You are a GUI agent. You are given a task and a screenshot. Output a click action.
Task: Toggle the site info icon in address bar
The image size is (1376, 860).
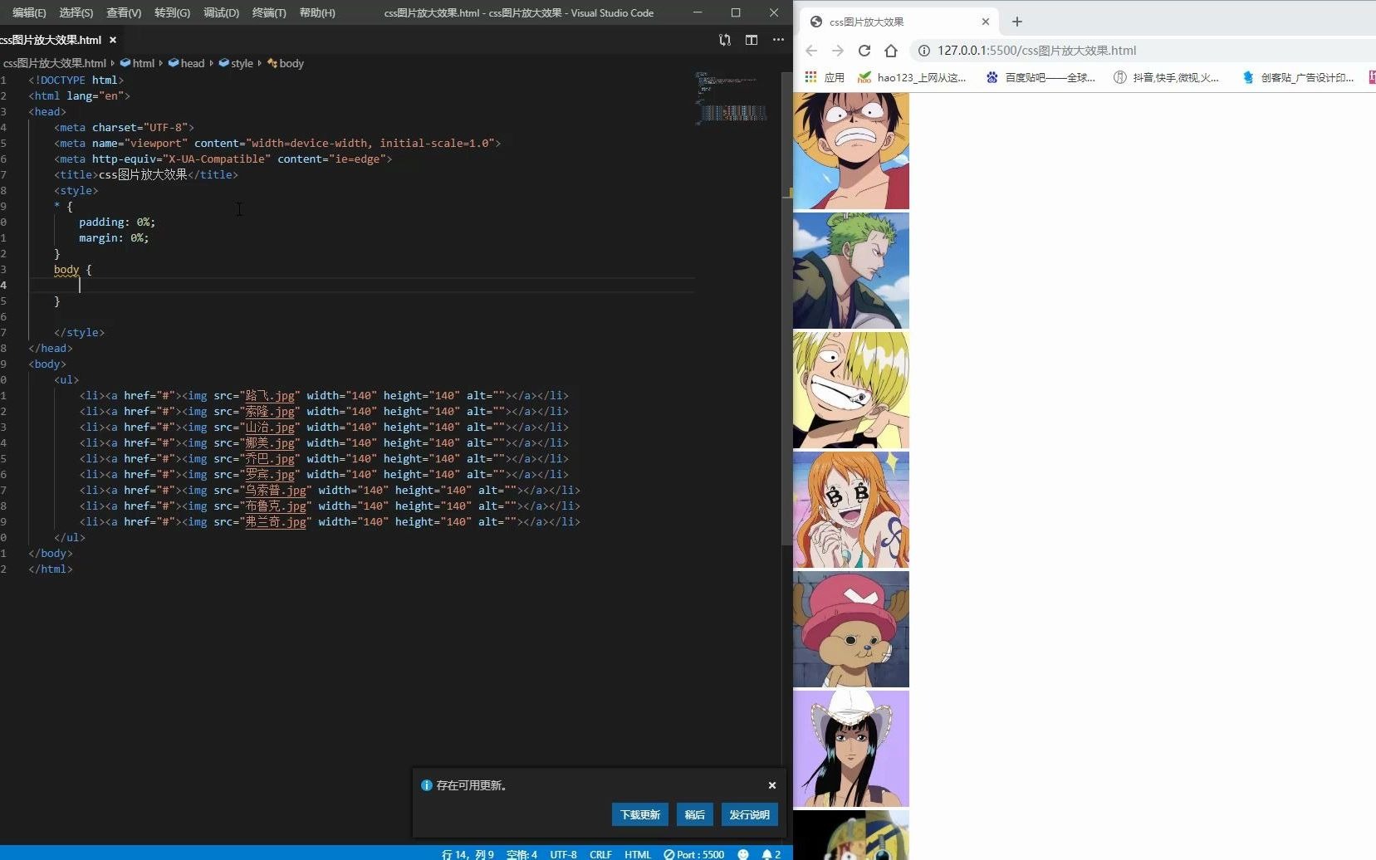pyautogui.click(x=923, y=51)
